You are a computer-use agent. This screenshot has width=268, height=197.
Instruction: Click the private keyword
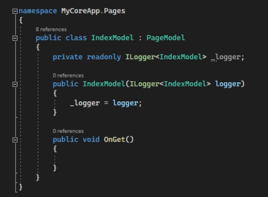point(68,57)
